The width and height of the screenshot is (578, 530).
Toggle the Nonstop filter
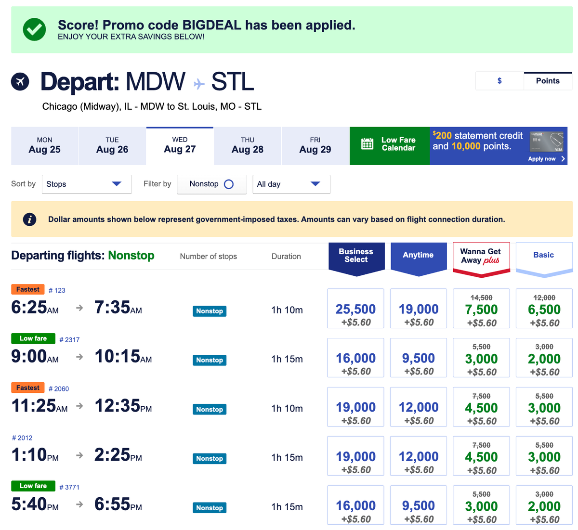pyautogui.click(x=211, y=184)
